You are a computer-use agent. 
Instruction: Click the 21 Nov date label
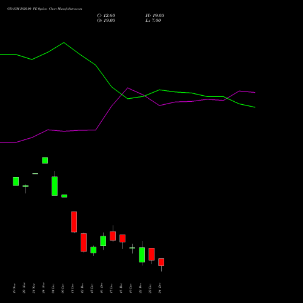coord(34,288)
